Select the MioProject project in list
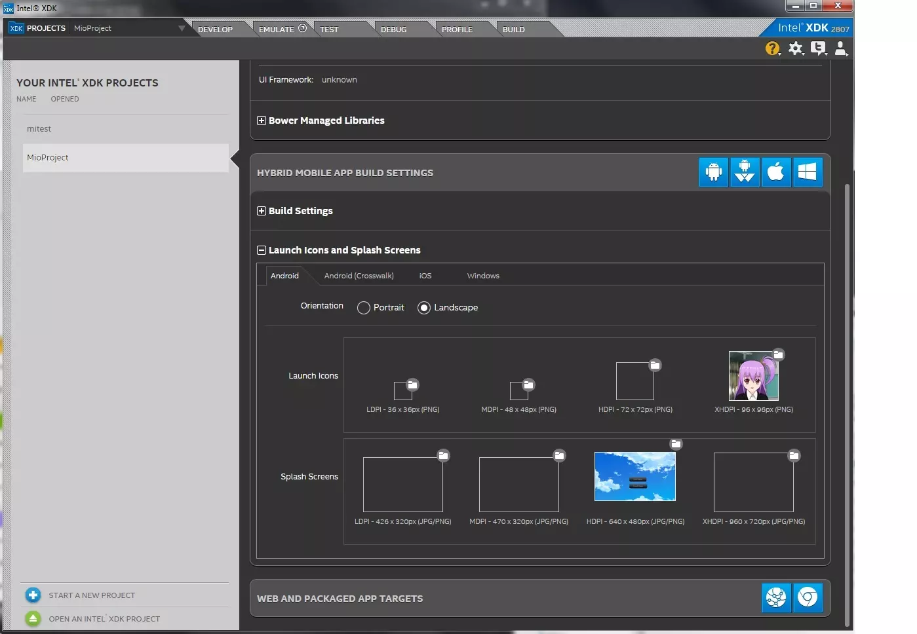The height and width of the screenshot is (634, 917). tap(126, 158)
